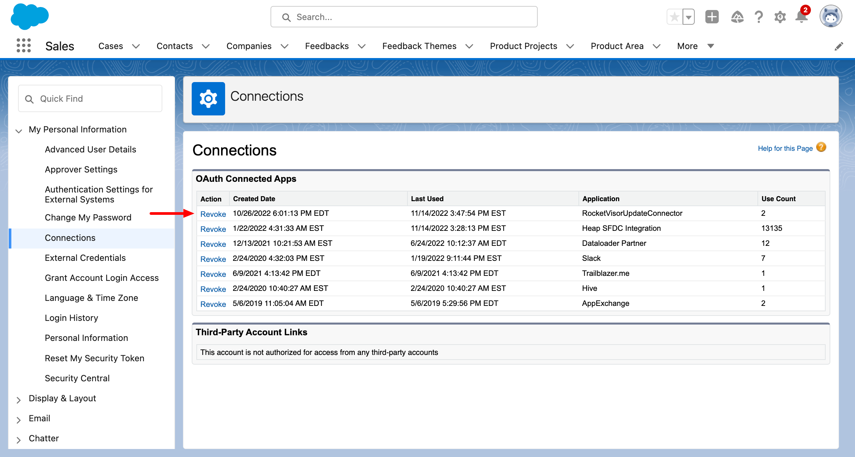The image size is (855, 457).
Task: Open Approver Settings
Action: (x=81, y=169)
